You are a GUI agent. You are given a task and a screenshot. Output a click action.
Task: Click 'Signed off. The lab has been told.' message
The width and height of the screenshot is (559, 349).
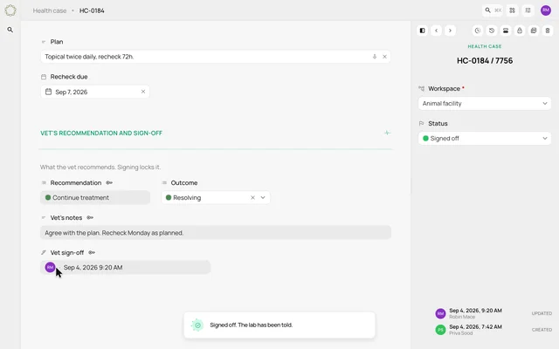[252, 325]
